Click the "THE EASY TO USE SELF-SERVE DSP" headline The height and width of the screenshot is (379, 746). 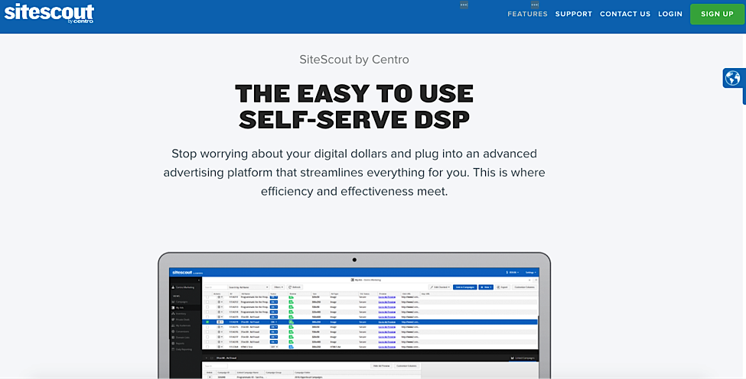(354, 106)
